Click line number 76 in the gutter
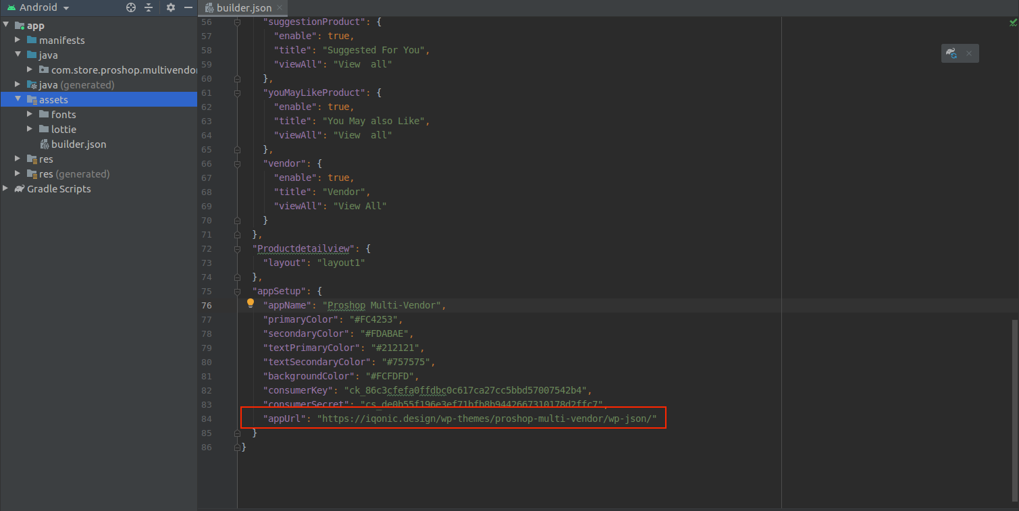 click(x=206, y=305)
